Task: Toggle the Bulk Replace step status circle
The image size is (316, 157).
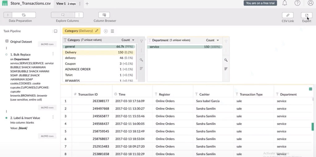Action: [x=6, y=55]
